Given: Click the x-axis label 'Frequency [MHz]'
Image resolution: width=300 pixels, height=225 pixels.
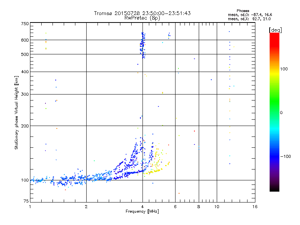Looking at the screenshot, I should click(142, 211).
